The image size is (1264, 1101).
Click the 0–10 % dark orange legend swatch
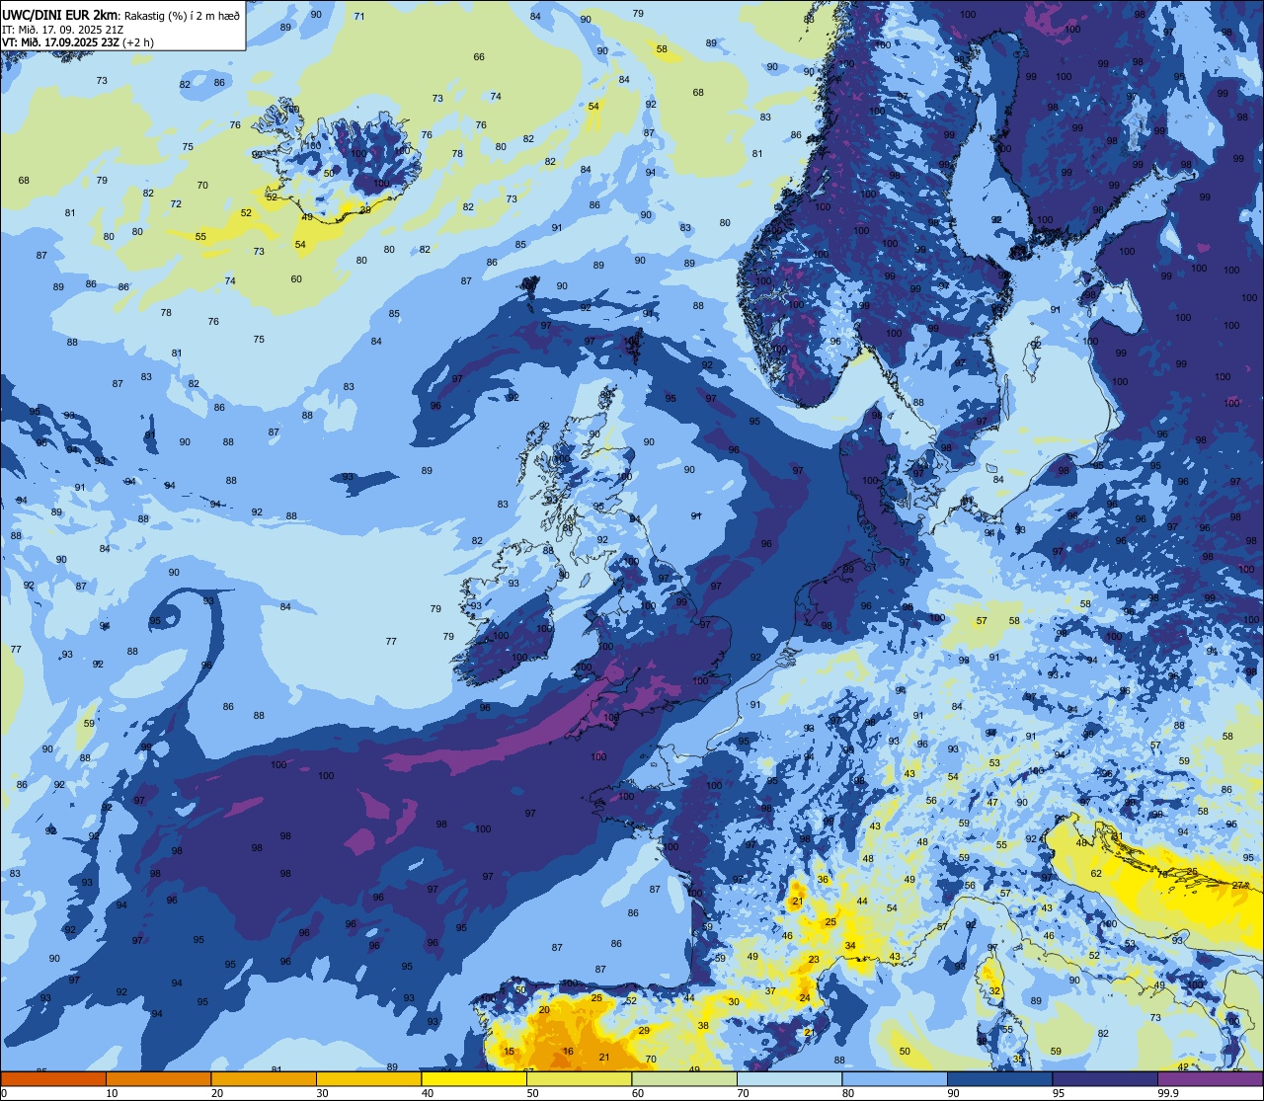click(53, 1078)
